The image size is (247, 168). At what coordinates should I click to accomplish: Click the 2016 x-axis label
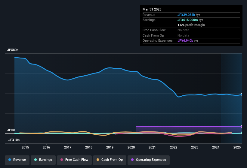(x=46, y=147)
